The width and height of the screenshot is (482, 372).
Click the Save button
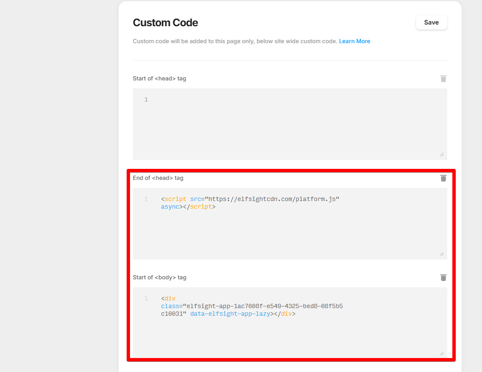pyautogui.click(x=431, y=22)
